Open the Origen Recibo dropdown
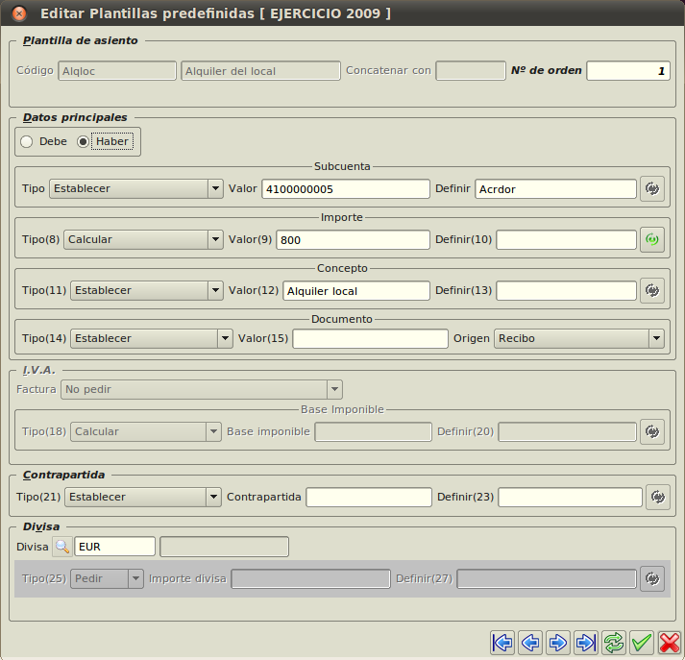The width and height of the screenshot is (685, 660). click(x=579, y=338)
